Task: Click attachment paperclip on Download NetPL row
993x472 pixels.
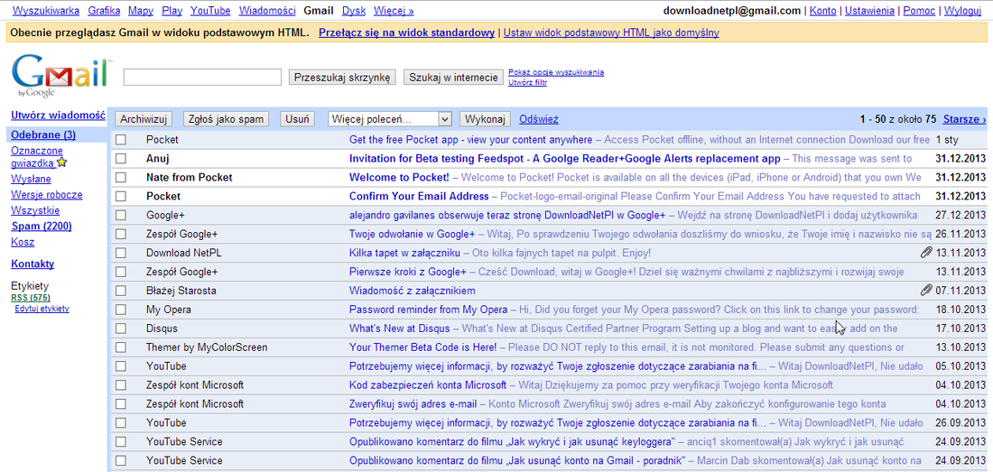Action: pos(926,253)
